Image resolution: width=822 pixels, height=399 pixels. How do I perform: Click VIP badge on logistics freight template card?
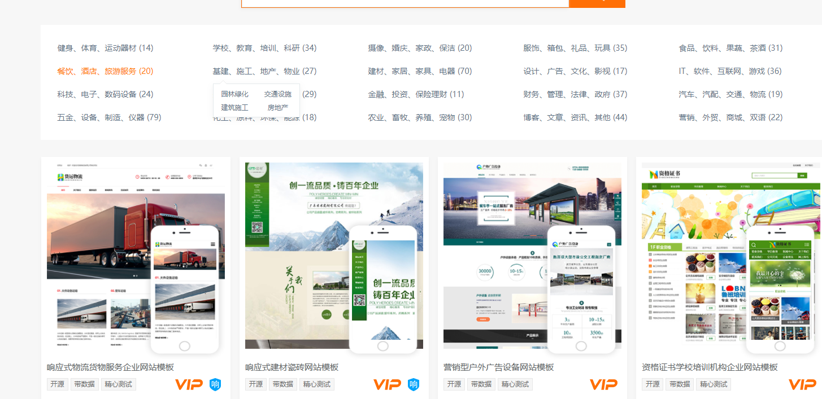189,384
